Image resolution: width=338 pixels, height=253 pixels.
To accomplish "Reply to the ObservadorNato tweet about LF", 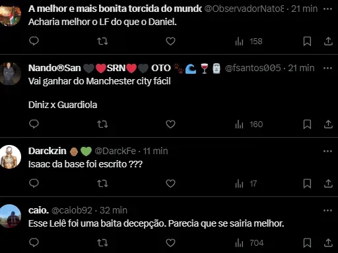I will click(34, 41).
